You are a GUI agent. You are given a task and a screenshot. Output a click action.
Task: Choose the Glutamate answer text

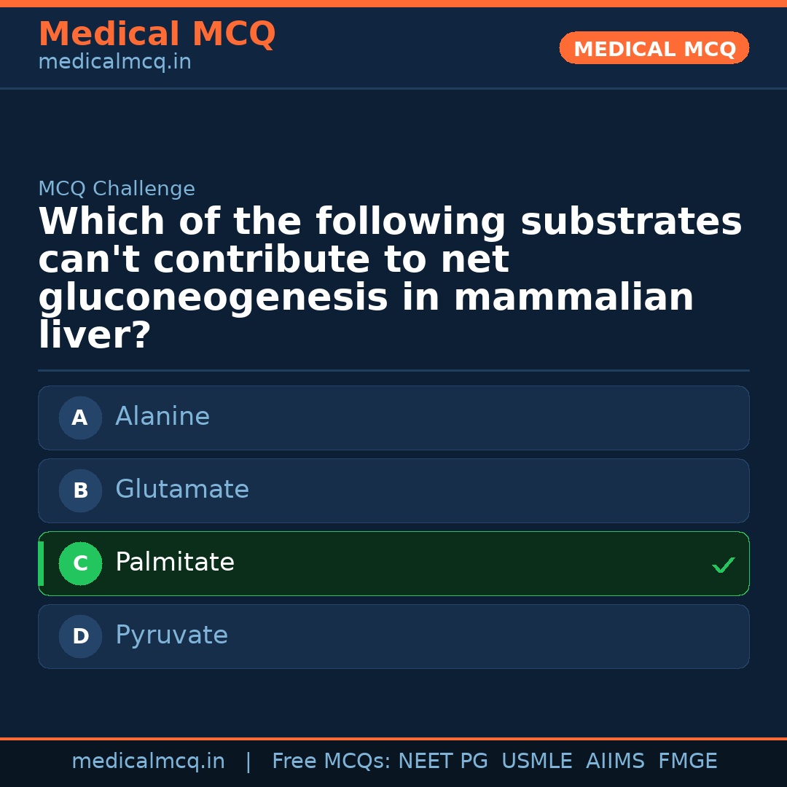[x=182, y=490]
